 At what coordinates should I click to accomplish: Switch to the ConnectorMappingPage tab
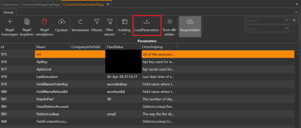(x=41, y=4)
